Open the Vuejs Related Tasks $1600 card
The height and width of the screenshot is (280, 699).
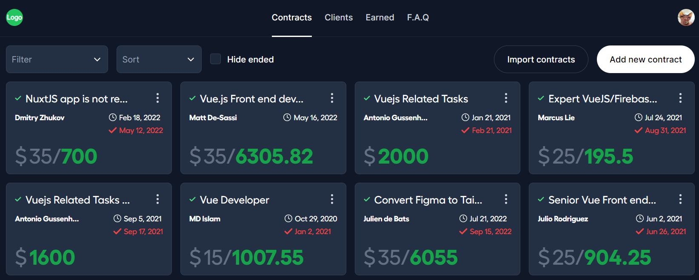[89, 229]
